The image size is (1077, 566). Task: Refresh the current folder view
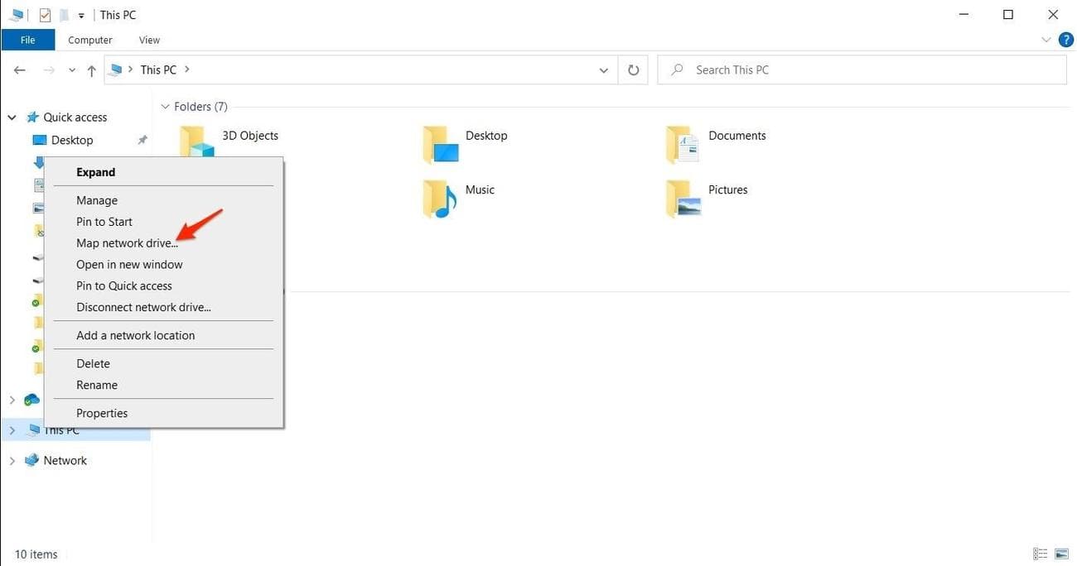[633, 70]
